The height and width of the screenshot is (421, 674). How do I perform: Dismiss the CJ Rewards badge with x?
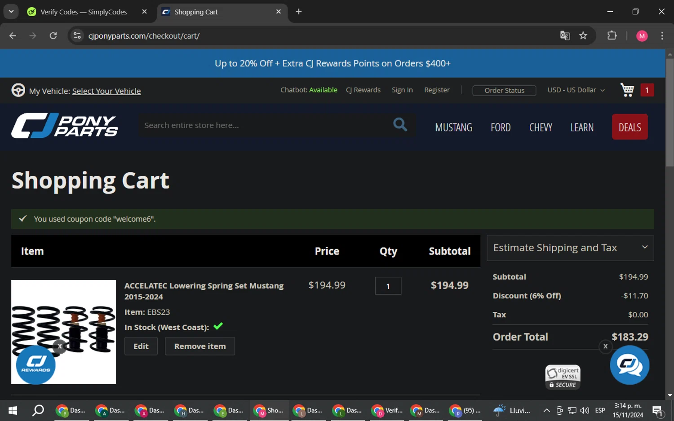[60, 346]
